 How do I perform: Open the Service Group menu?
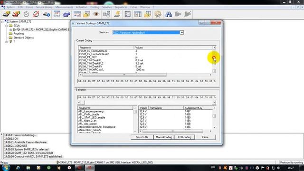coord(44,7)
